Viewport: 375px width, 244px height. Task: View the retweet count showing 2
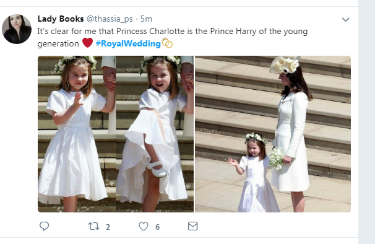[108, 227]
